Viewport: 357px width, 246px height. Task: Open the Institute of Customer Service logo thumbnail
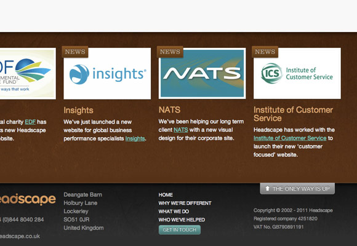pyautogui.click(x=297, y=74)
